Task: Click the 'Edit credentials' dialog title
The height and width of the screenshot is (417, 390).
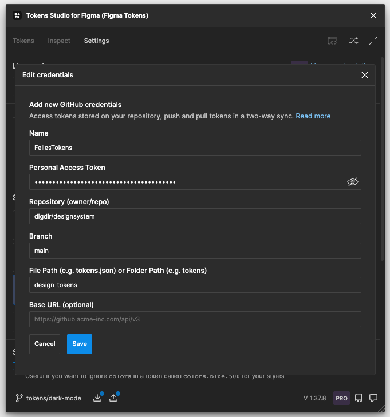Action: (48, 75)
